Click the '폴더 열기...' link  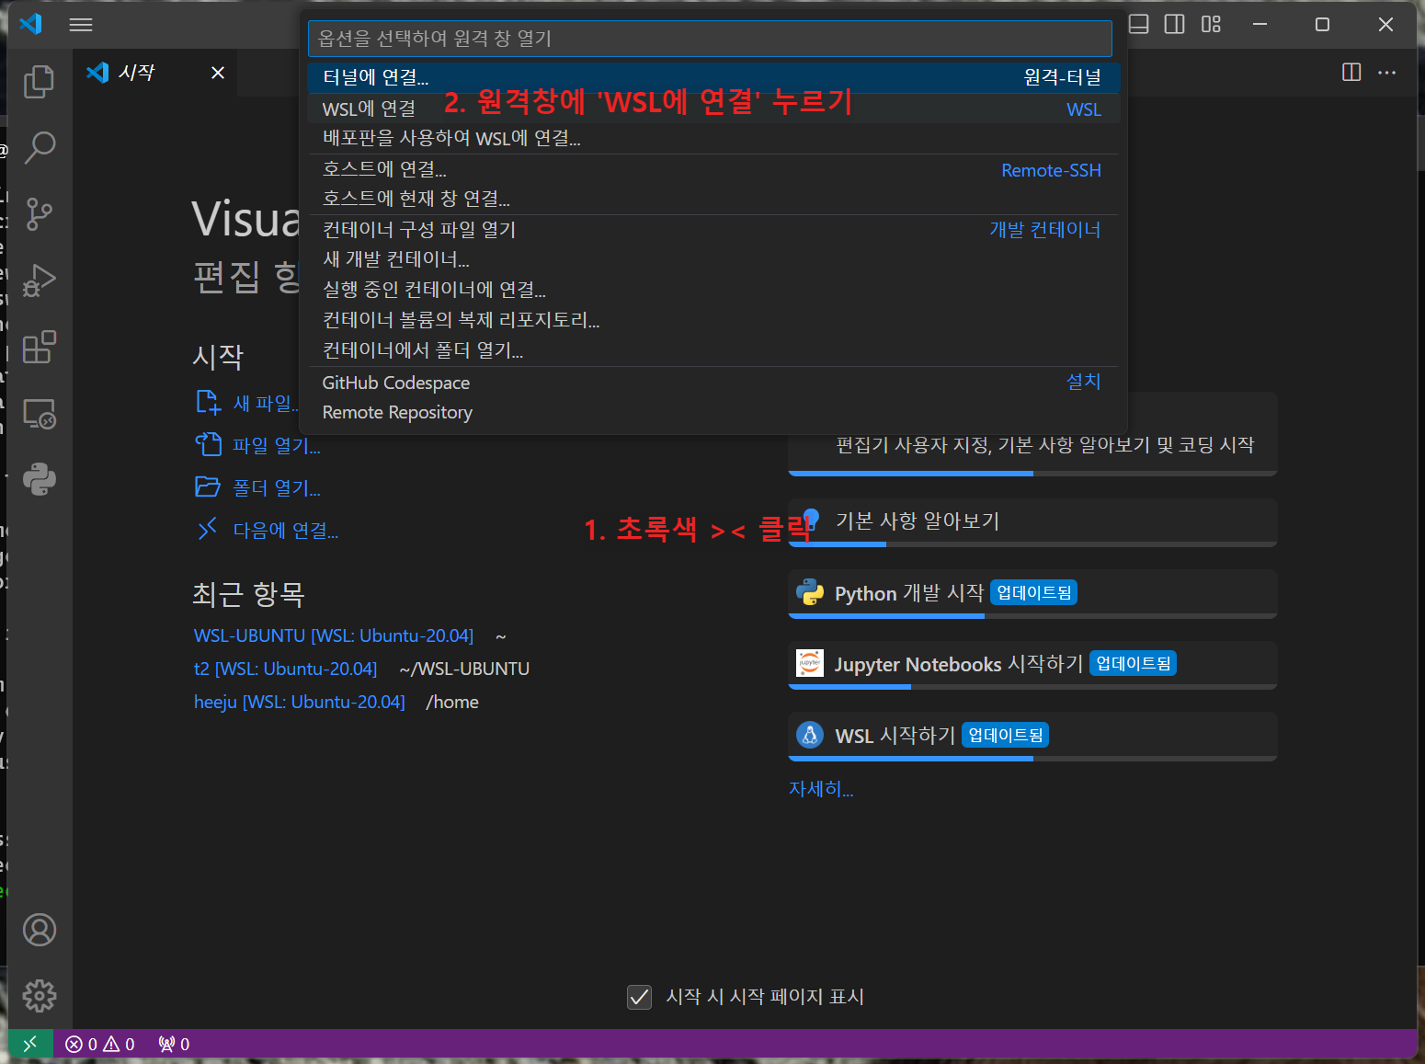pyautogui.click(x=258, y=487)
